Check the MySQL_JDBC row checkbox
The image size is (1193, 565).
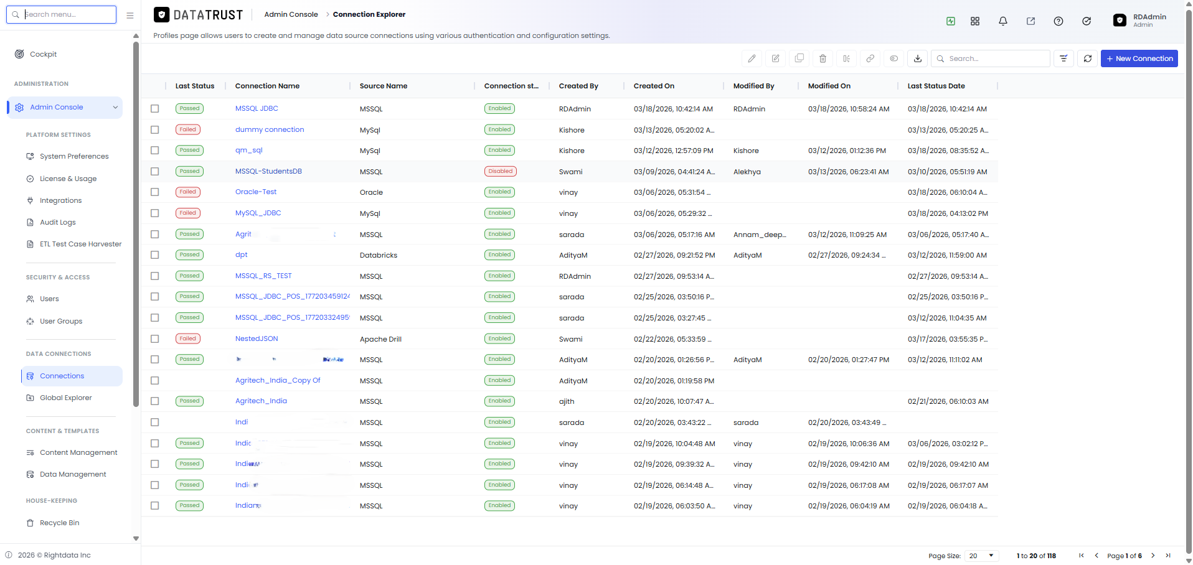pos(155,213)
